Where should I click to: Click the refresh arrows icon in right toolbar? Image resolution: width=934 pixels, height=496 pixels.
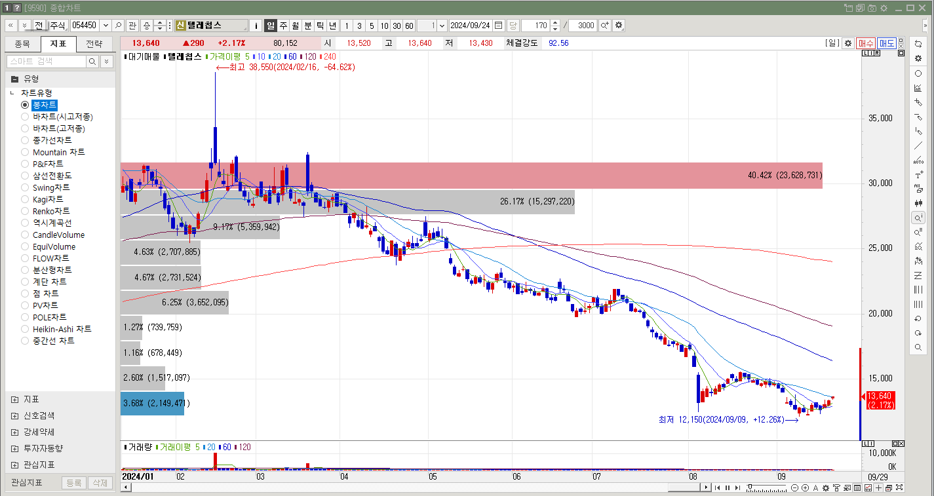pyautogui.click(x=918, y=44)
